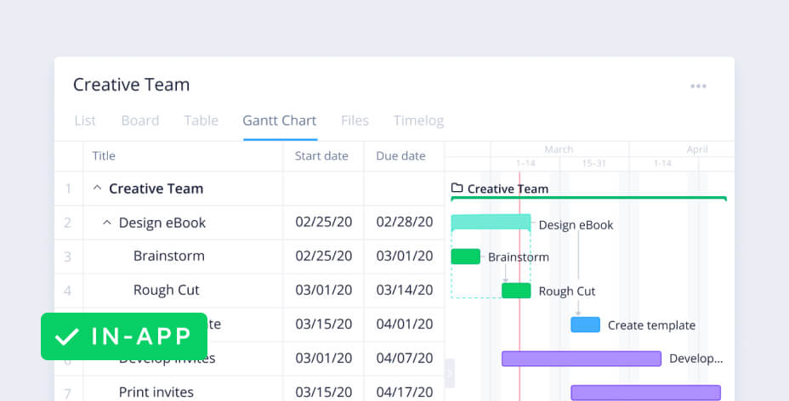Open the Files tab
Image resolution: width=789 pixels, height=401 pixels.
click(355, 121)
